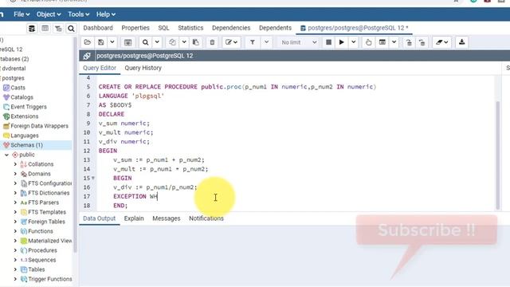
Task: Expand the Tables tree node
Action: 15,269
